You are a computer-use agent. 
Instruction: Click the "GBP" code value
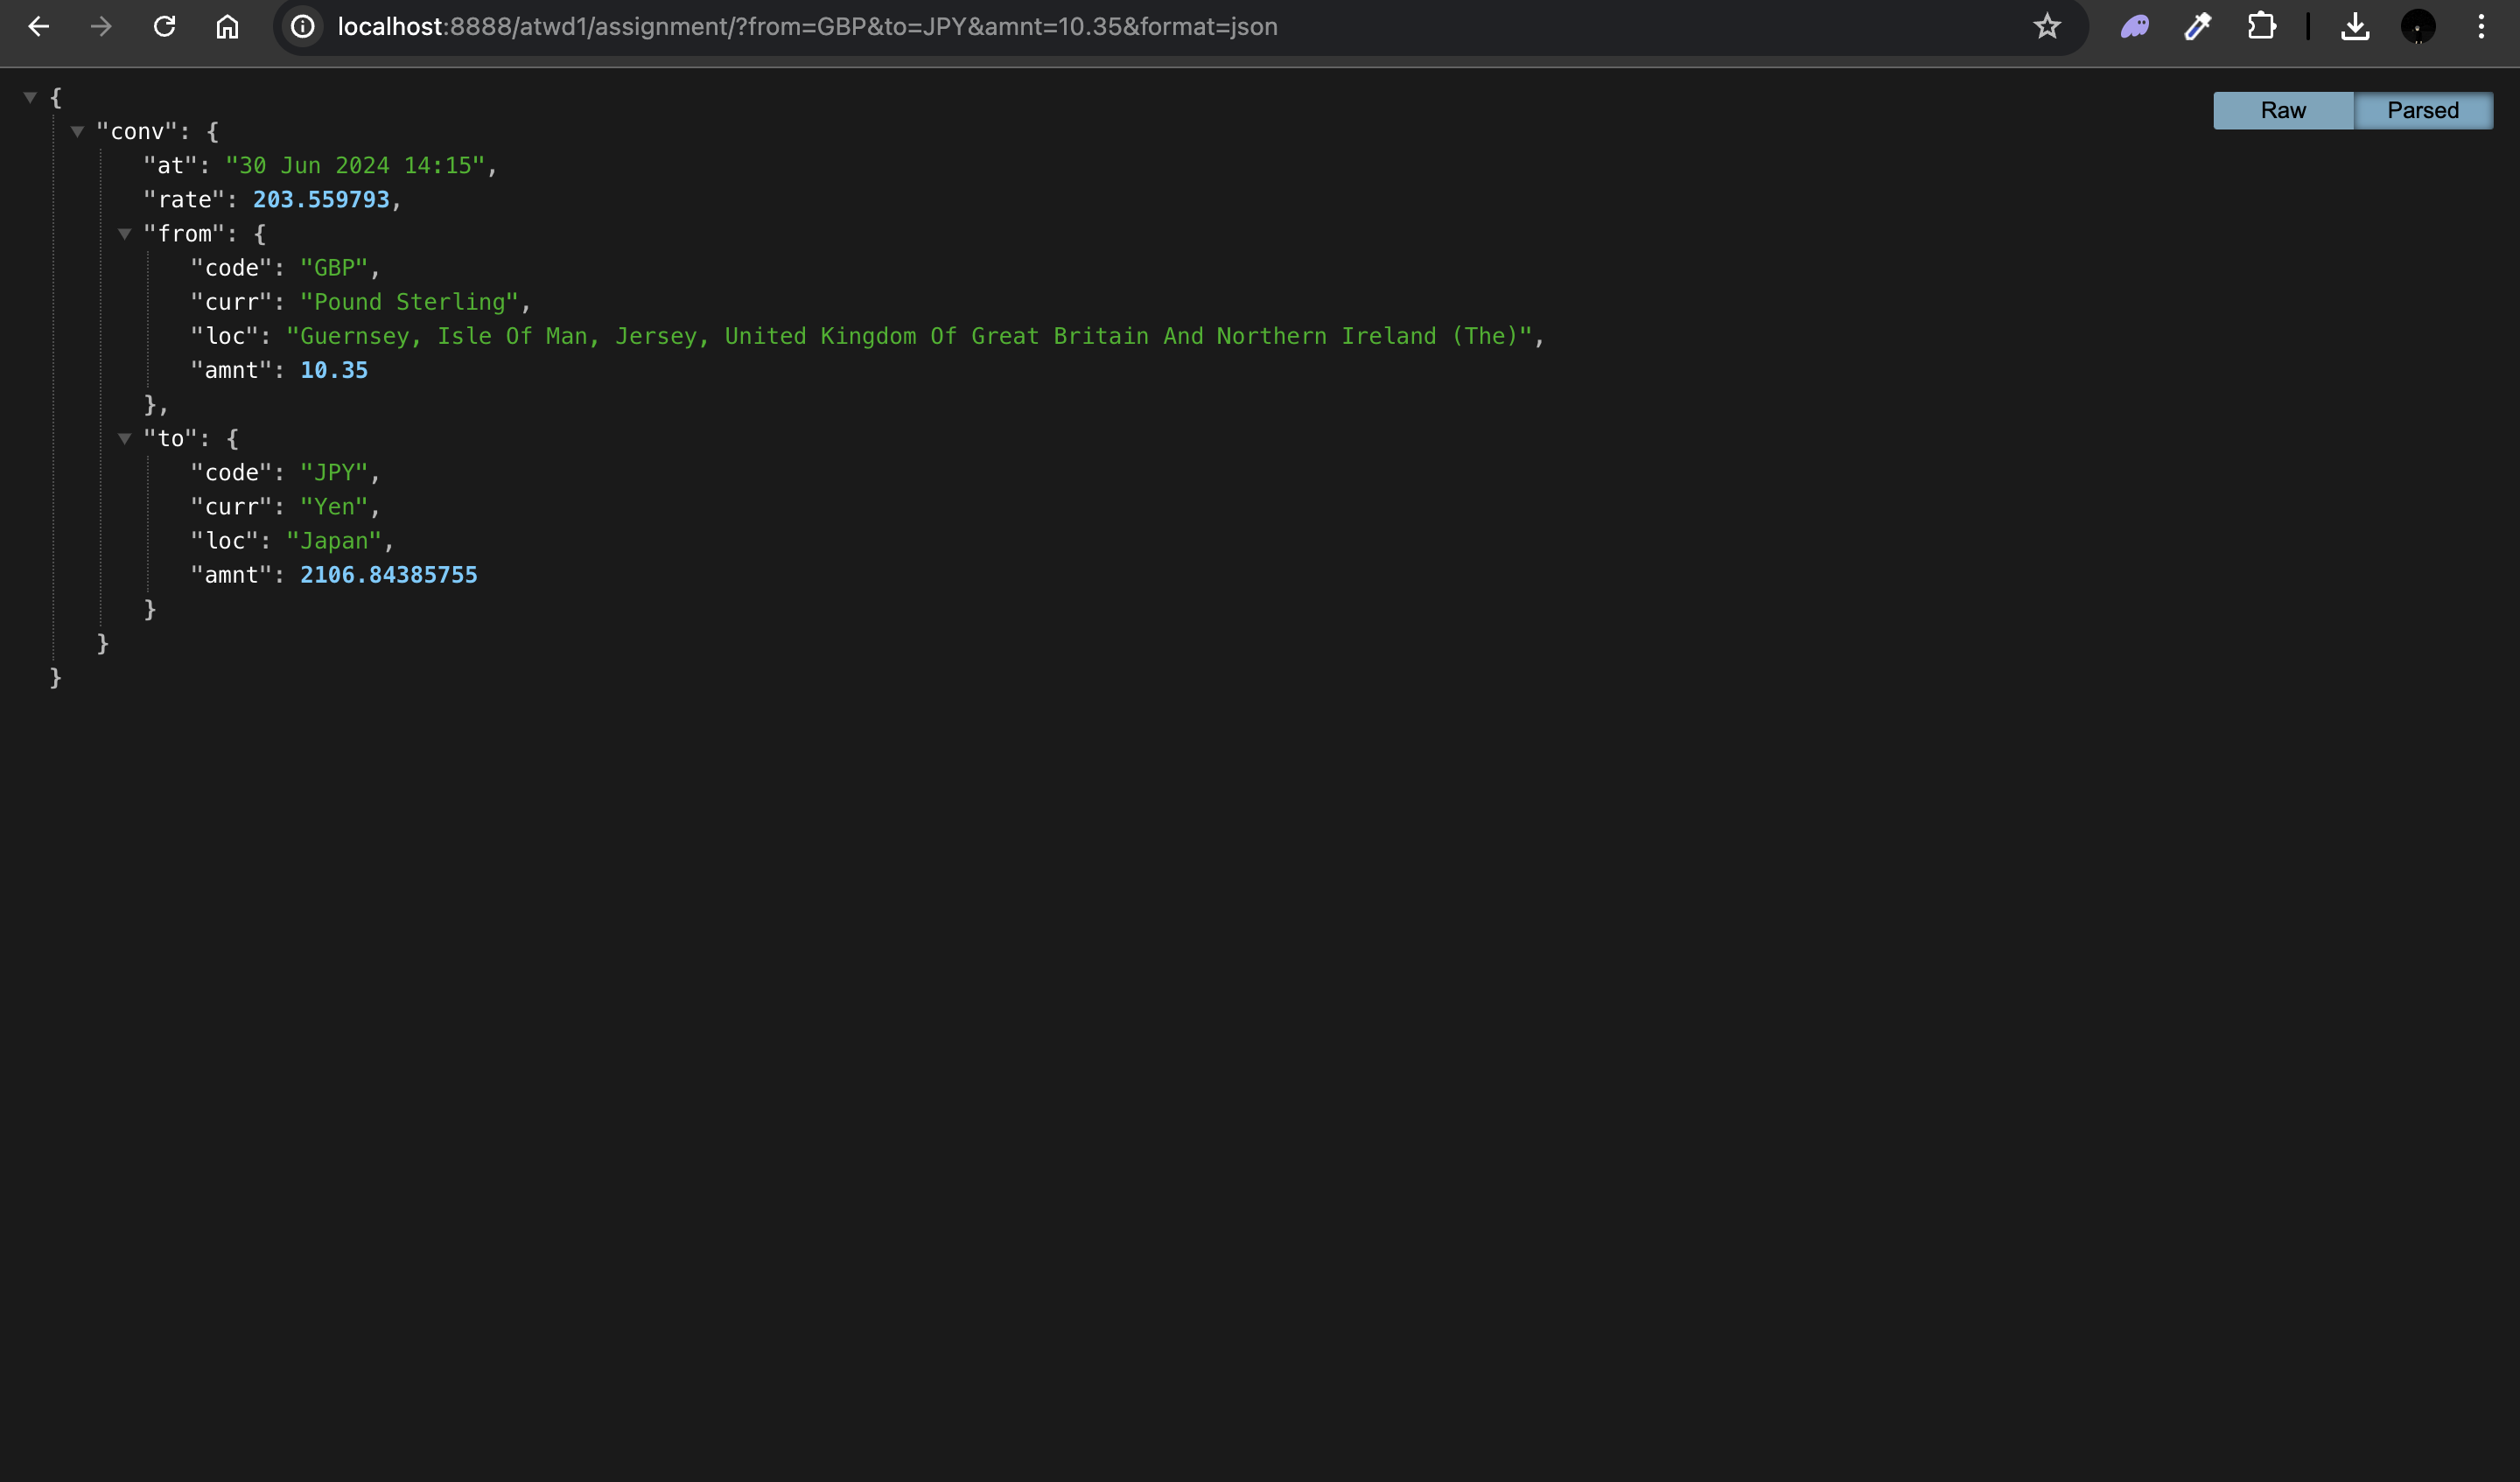point(335,268)
